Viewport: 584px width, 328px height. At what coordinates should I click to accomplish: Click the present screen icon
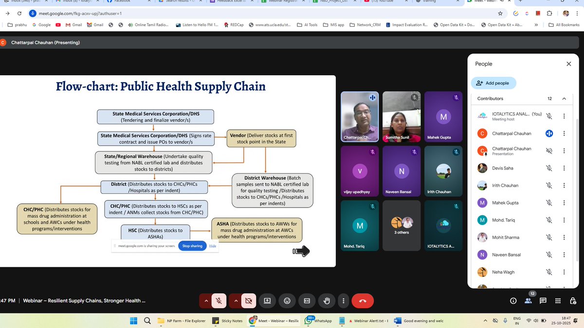267,301
